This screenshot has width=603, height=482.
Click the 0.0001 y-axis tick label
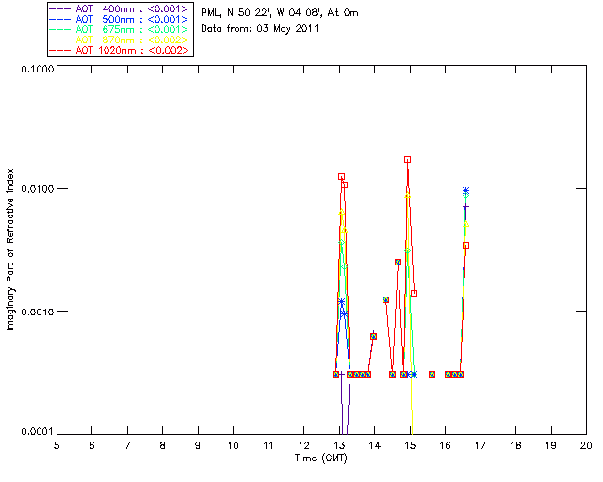pyautogui.click(x=37, y=432)
